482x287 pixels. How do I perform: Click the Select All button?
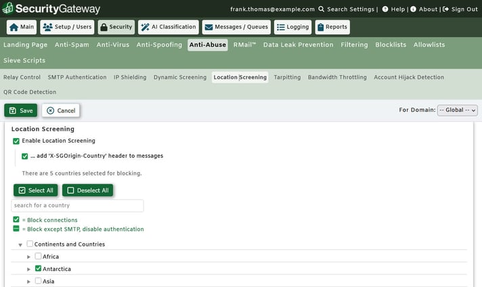coord(36,190)
